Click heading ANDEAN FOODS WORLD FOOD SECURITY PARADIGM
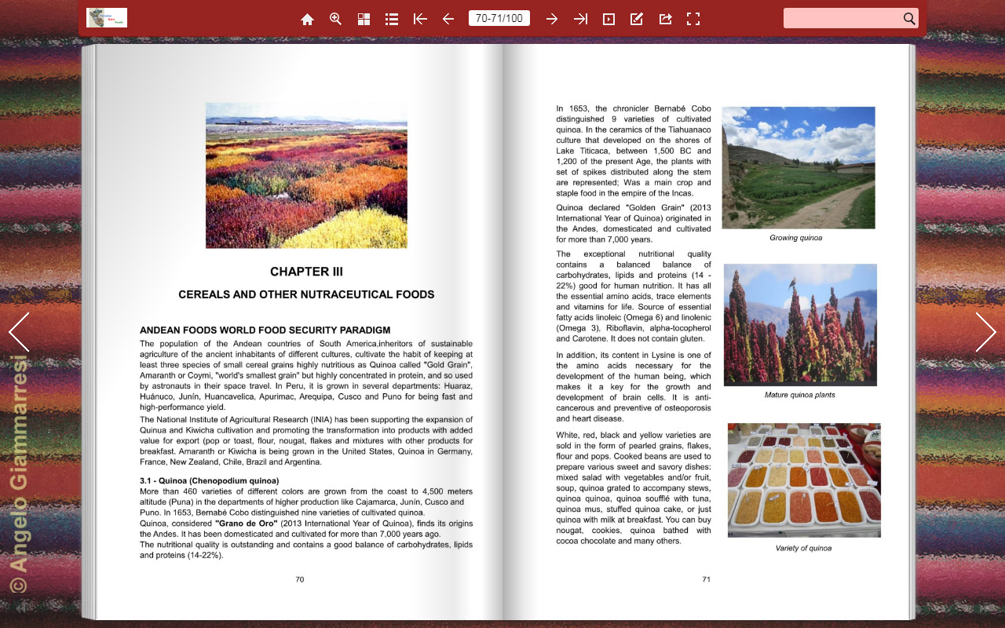 coord(265,330)
